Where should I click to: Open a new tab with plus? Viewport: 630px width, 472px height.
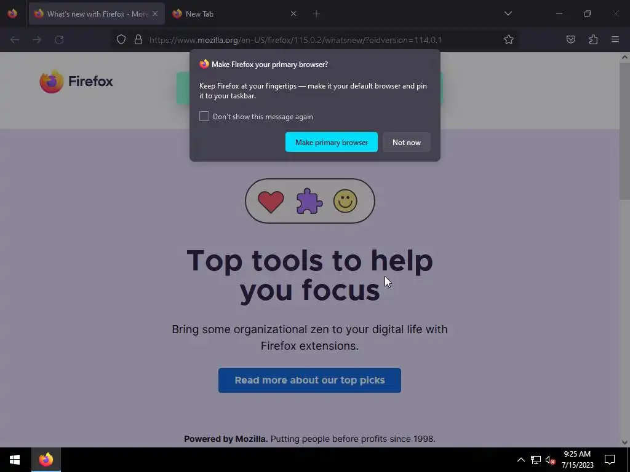(x=316, y=14)
